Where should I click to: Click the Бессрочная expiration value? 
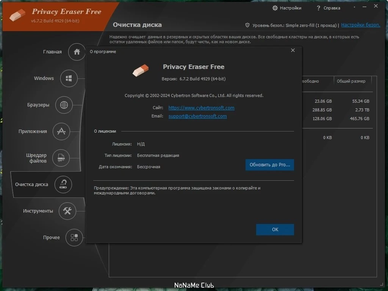point(149,167)
